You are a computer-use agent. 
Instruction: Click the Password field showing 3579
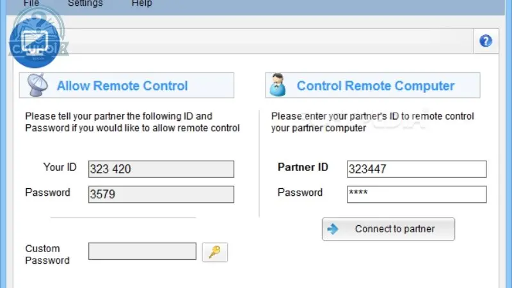(161, 195)
